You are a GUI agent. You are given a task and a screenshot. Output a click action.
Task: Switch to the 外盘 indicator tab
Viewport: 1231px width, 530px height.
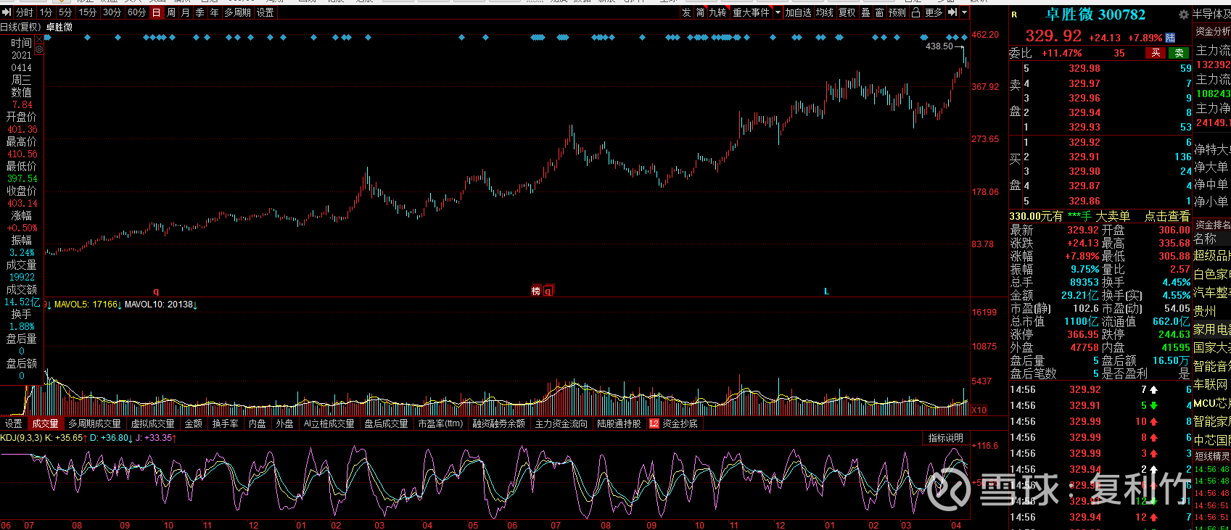(x=285, y=423)
